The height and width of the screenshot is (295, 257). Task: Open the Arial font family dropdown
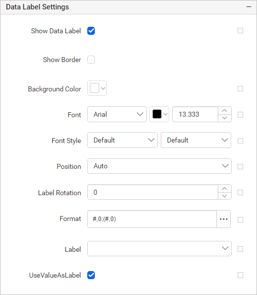[117, 114]
